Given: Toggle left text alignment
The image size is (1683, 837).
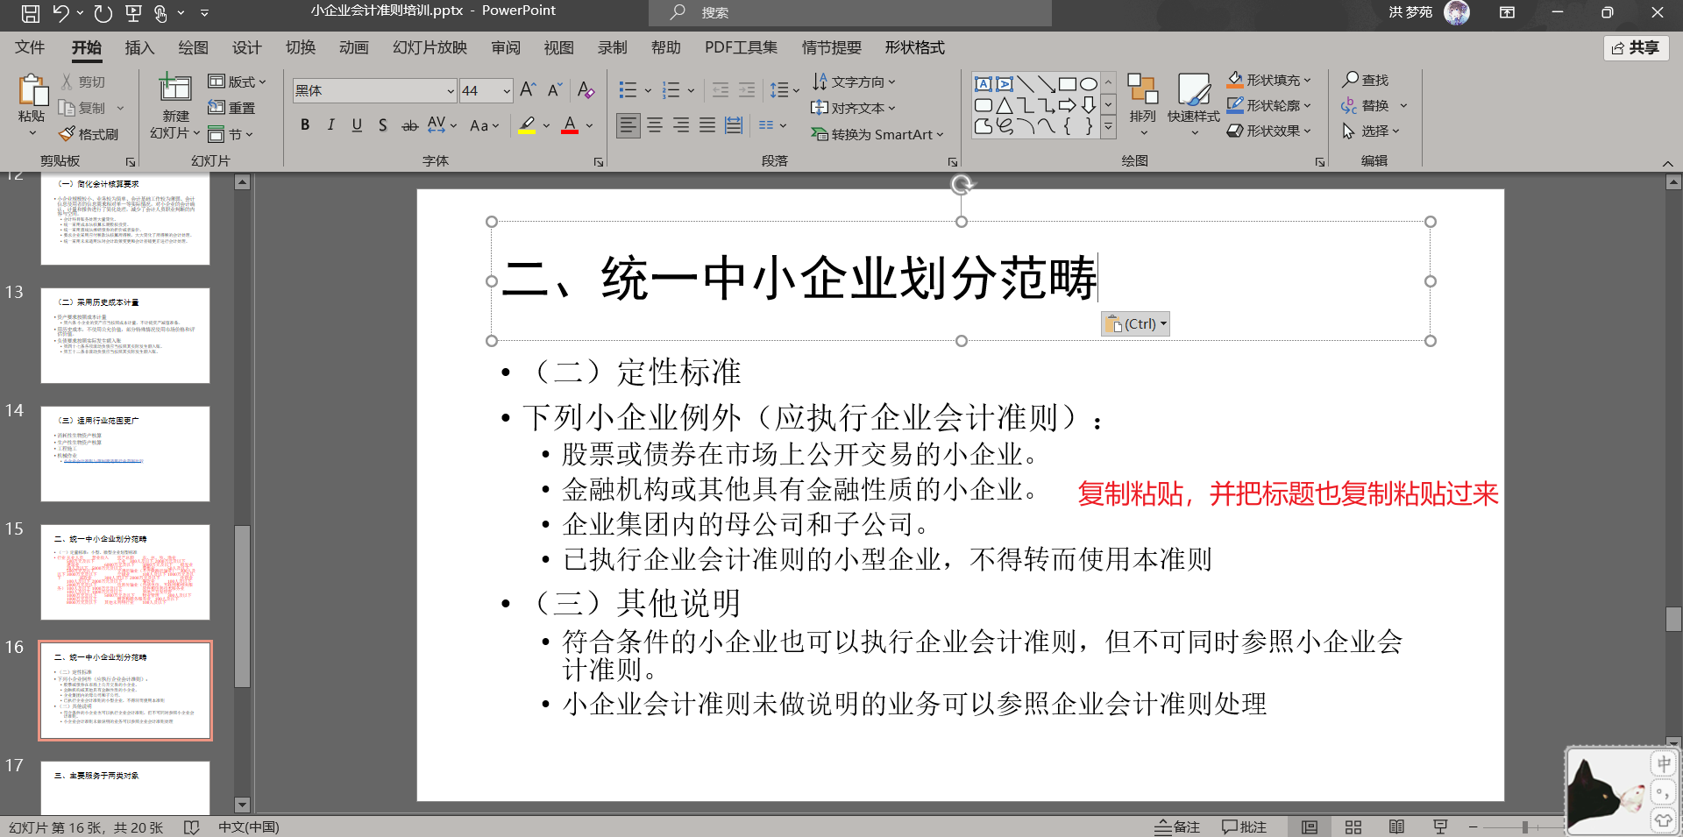Looking at the screenshot, I should click(628, 125).
